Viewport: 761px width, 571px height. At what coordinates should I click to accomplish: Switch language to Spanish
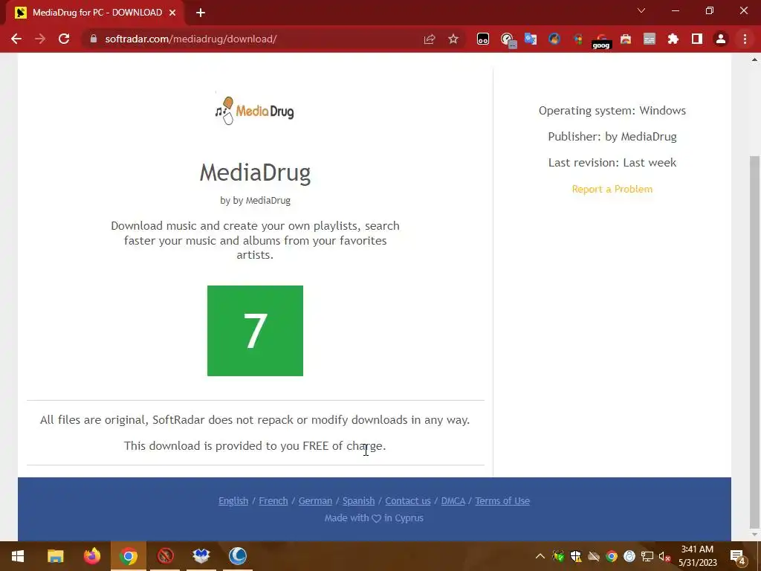click(359, 500)
